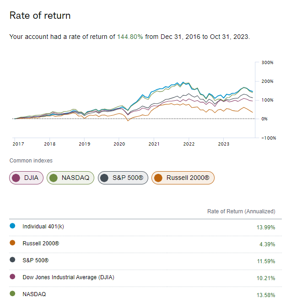Click the Rate of Return (Annualized) column header
Viewport: 291px width, 303px height.
pyautogui.click(x=241, y=211)
